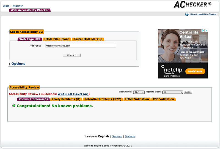Expand the Options disclosure triangle

[10, 64]
